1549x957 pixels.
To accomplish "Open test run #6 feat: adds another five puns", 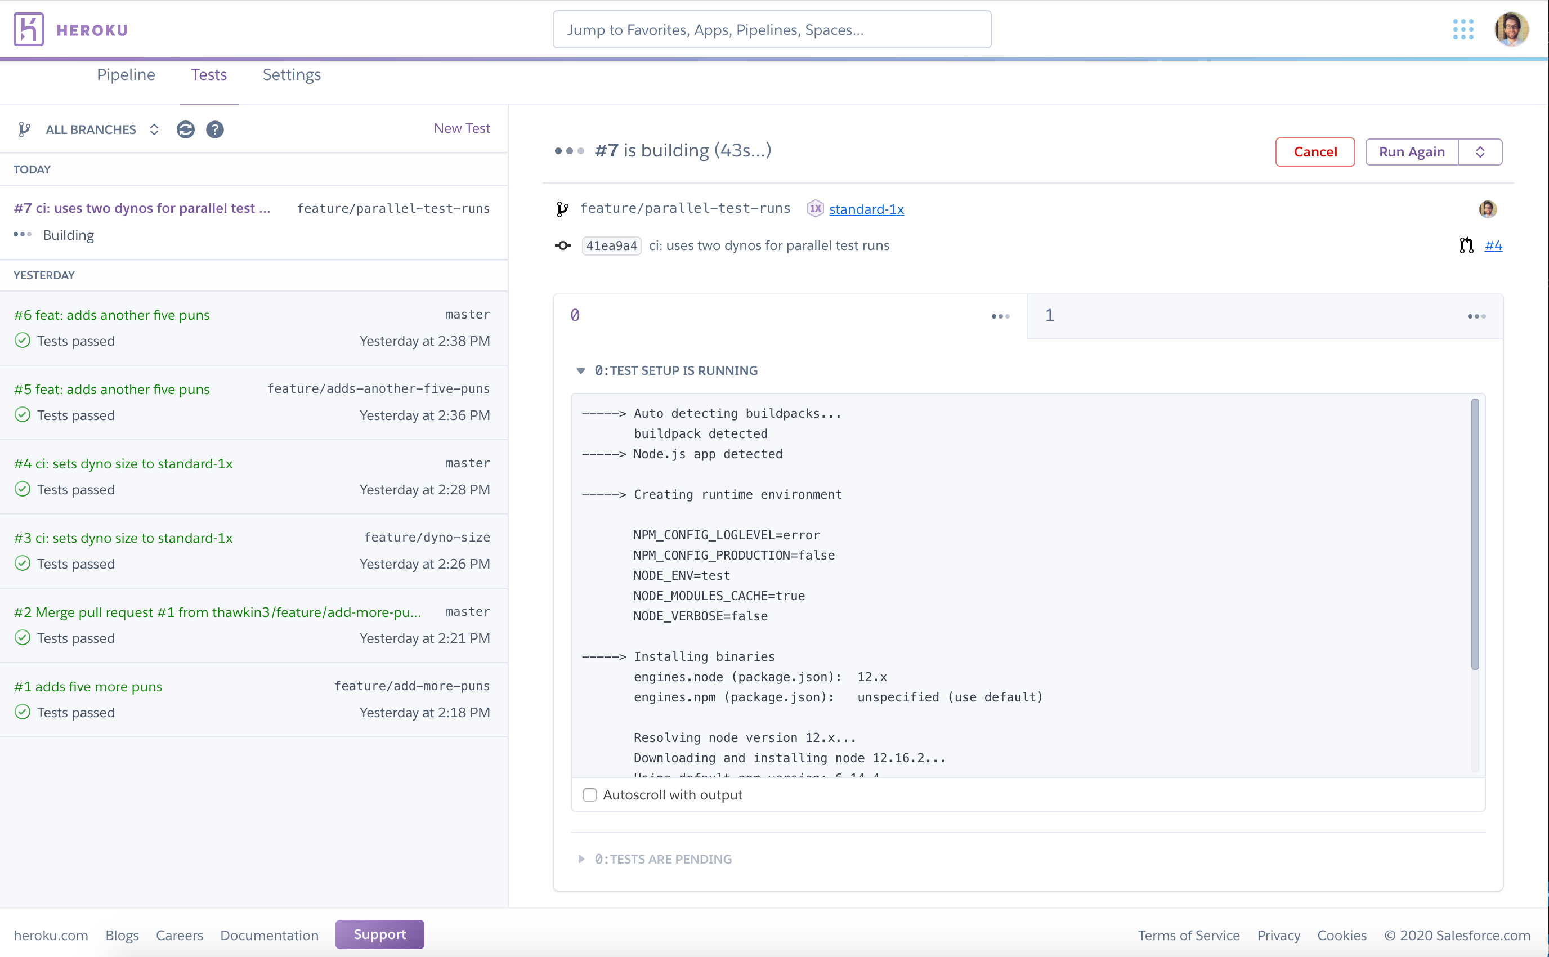I will point(112,315).
